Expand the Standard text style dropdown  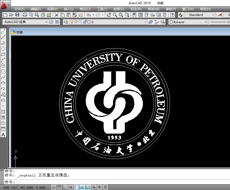(x=213, y=15)
